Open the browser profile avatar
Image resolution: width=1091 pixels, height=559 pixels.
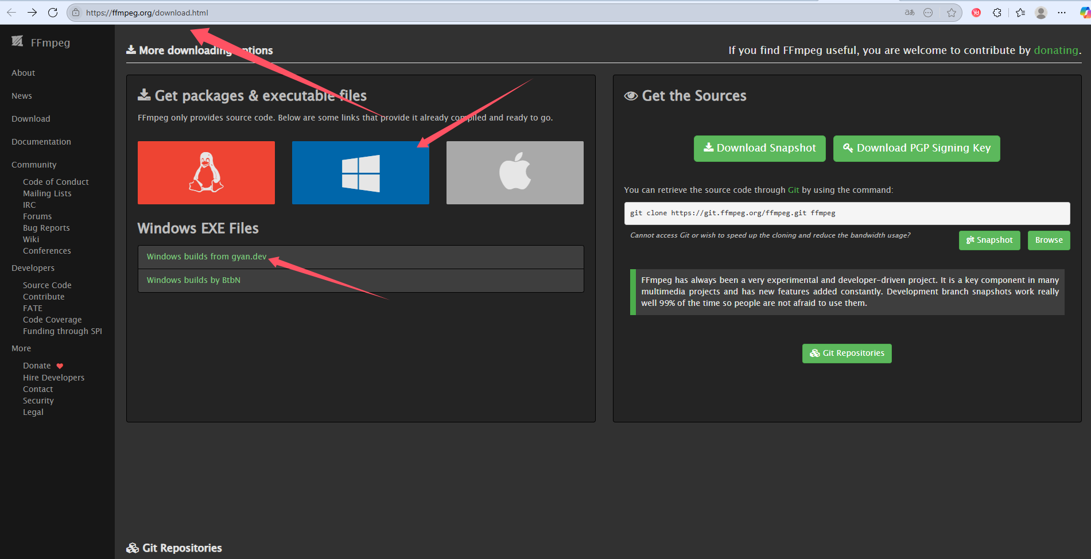click(x=1041, y=13)
